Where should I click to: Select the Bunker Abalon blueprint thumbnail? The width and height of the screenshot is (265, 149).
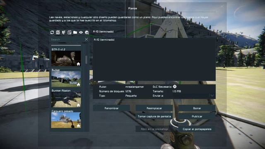pyautogui.click(x=66, y=100)
